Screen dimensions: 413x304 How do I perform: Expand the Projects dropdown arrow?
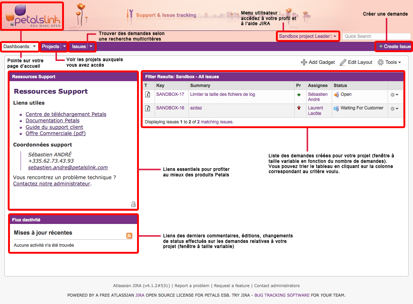pos(64,47)
